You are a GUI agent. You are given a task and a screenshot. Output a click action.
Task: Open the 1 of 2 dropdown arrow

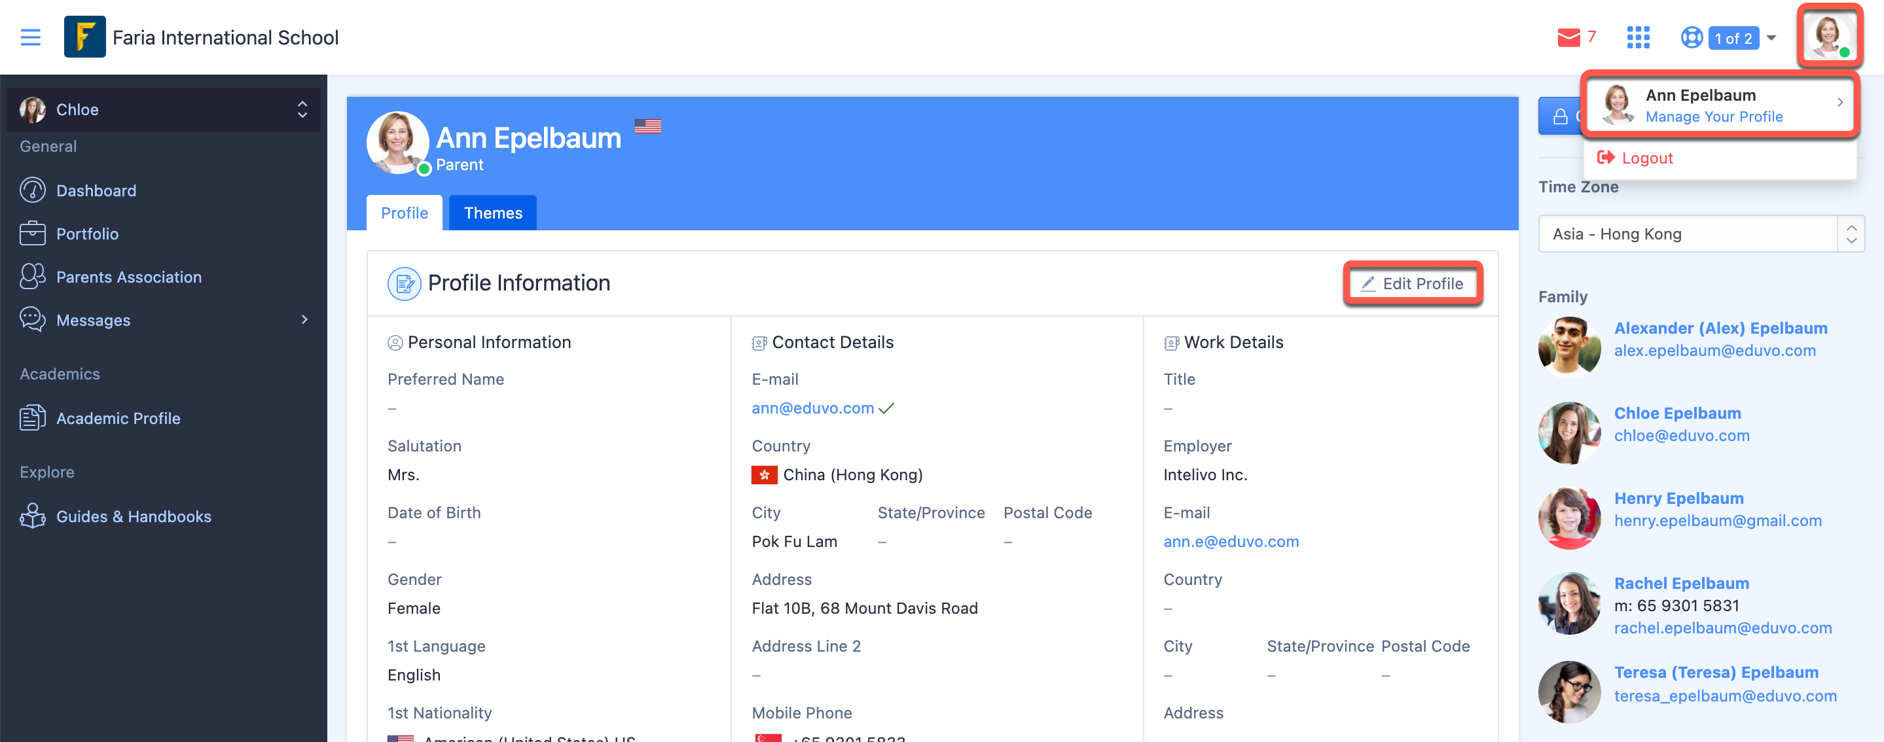pyautogui.click(x=1771, y=37)
